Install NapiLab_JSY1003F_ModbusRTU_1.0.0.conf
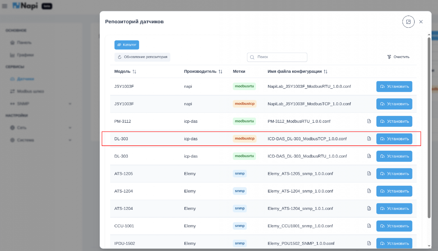This screenshot has width=438, height=251. tap(394, 87)
